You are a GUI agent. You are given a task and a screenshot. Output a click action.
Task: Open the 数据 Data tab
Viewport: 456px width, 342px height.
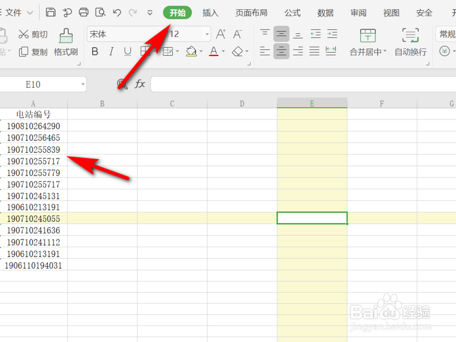pos(326,13)
